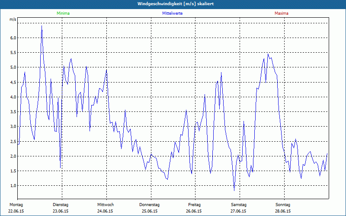Click the date 24.06.15
Viewport: 346px width, 216px height.
point(105,211)
